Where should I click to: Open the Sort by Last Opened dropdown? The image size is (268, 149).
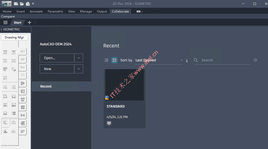[159, 60]
